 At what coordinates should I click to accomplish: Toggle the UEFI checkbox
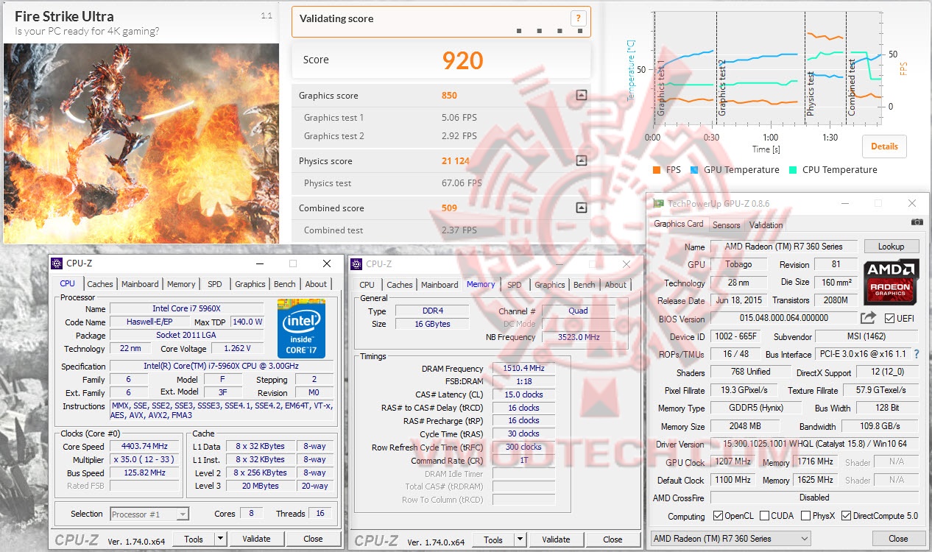[890, 319]
